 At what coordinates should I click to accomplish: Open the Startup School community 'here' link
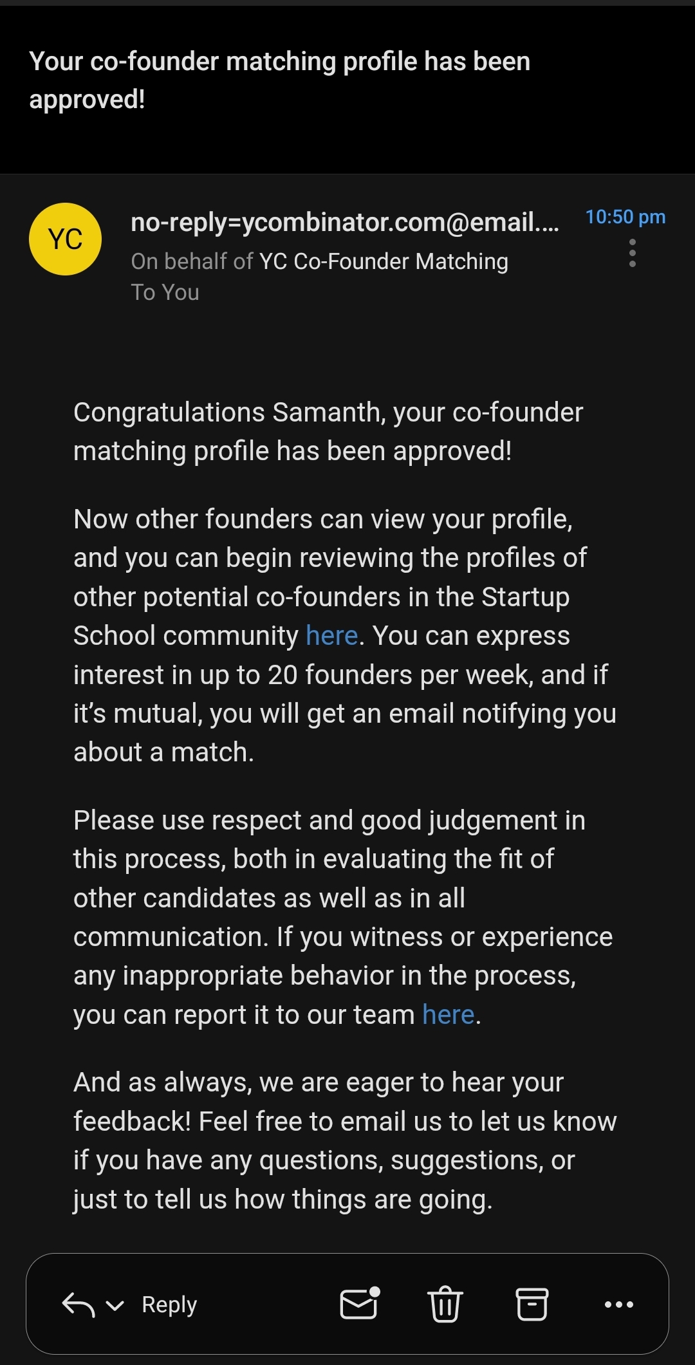(331, 636)
